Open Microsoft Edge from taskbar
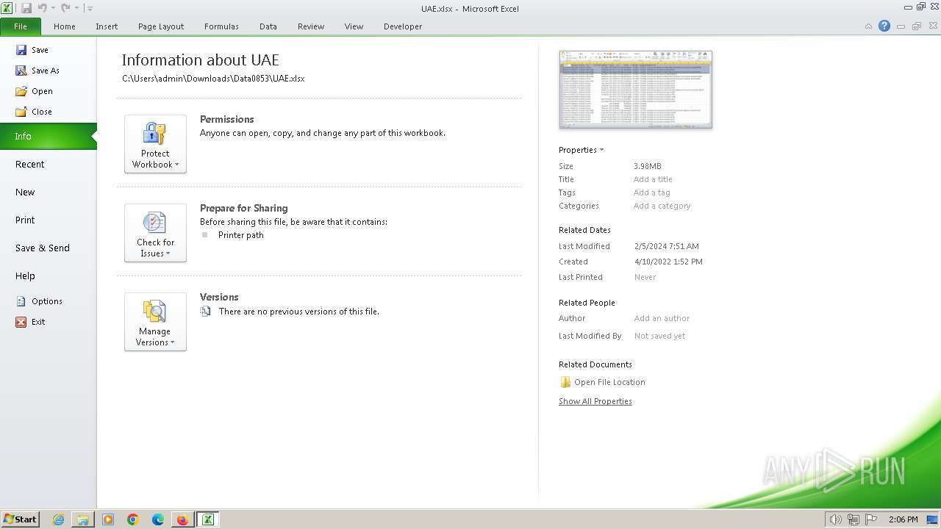941x529 pixels. 158,519
